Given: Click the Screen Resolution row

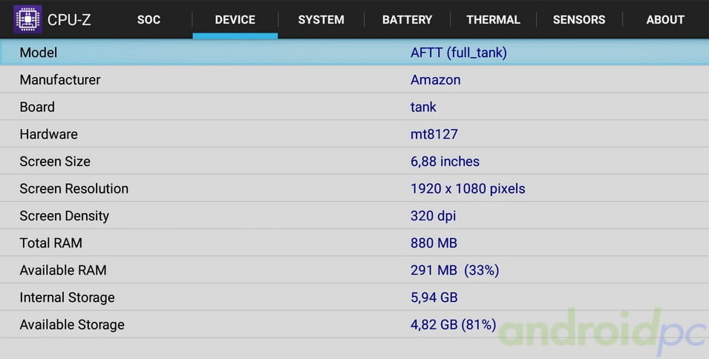Looking at the screenshot, I should 354,188.
